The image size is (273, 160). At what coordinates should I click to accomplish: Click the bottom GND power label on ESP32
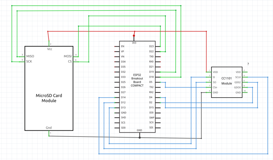pyautogui.click(x=139, y=130)
